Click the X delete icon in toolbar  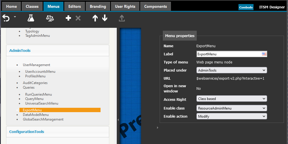[78, 18]
